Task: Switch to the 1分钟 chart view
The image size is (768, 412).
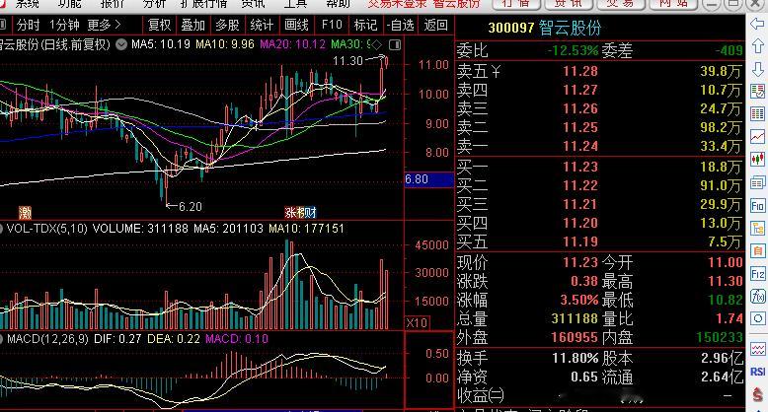Action: (64, 25)
